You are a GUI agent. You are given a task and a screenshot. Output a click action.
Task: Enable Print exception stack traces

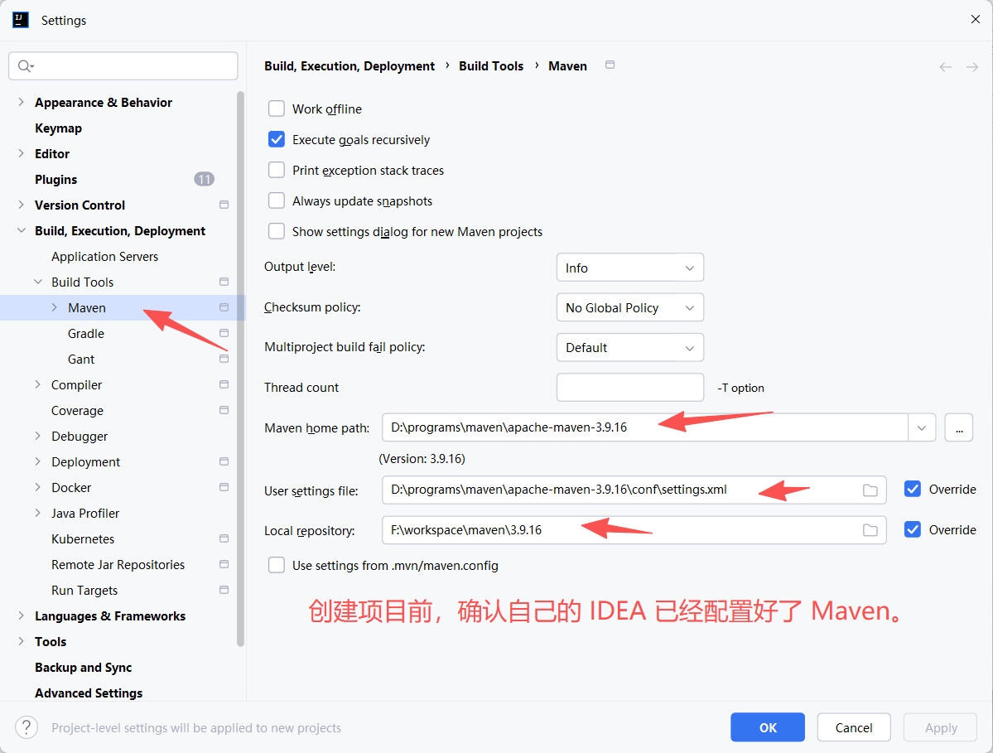coord(276,170)
